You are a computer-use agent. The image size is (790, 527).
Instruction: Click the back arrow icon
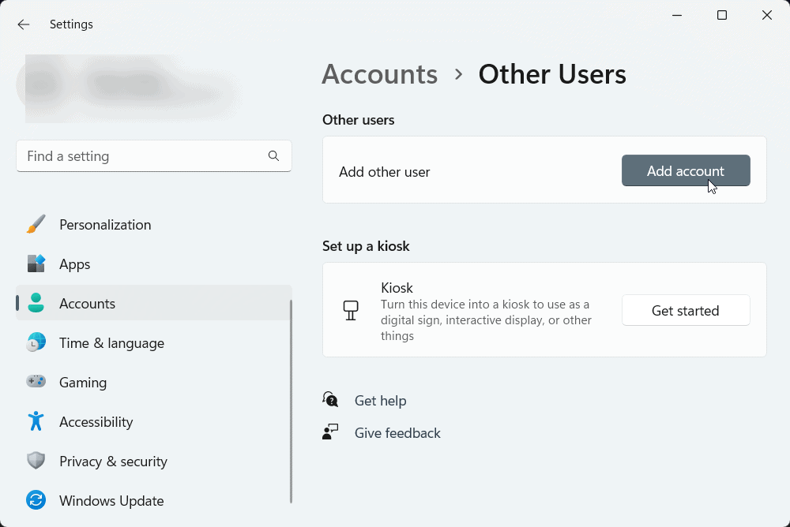(x=24, y=24)
